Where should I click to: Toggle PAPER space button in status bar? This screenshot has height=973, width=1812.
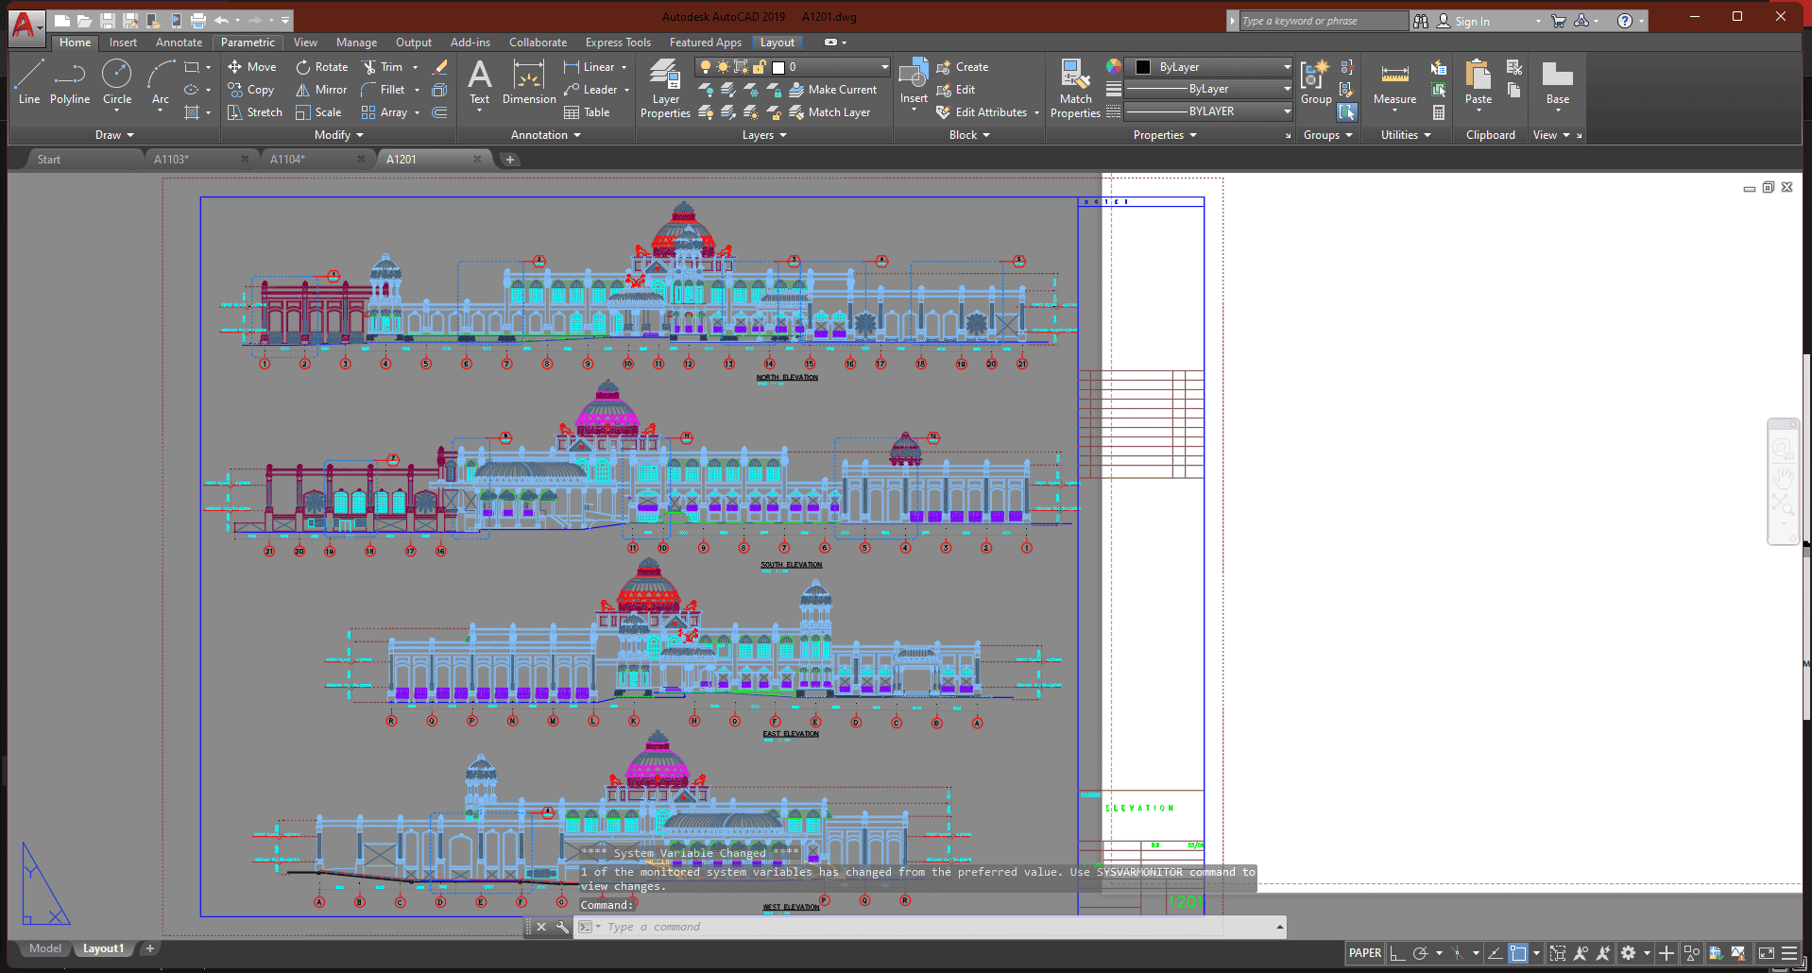1364,953
